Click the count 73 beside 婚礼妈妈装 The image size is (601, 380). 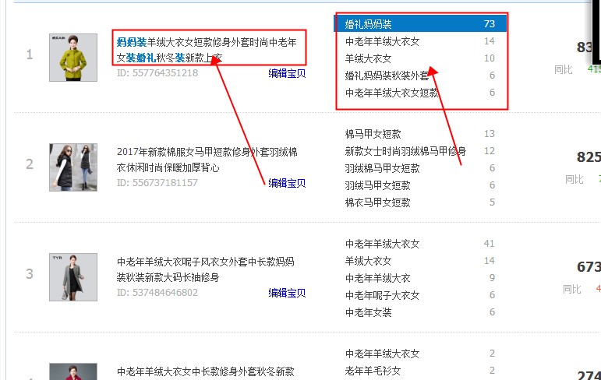click(489, 23)
